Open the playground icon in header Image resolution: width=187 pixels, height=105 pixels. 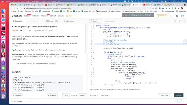[x=171, y=16]
